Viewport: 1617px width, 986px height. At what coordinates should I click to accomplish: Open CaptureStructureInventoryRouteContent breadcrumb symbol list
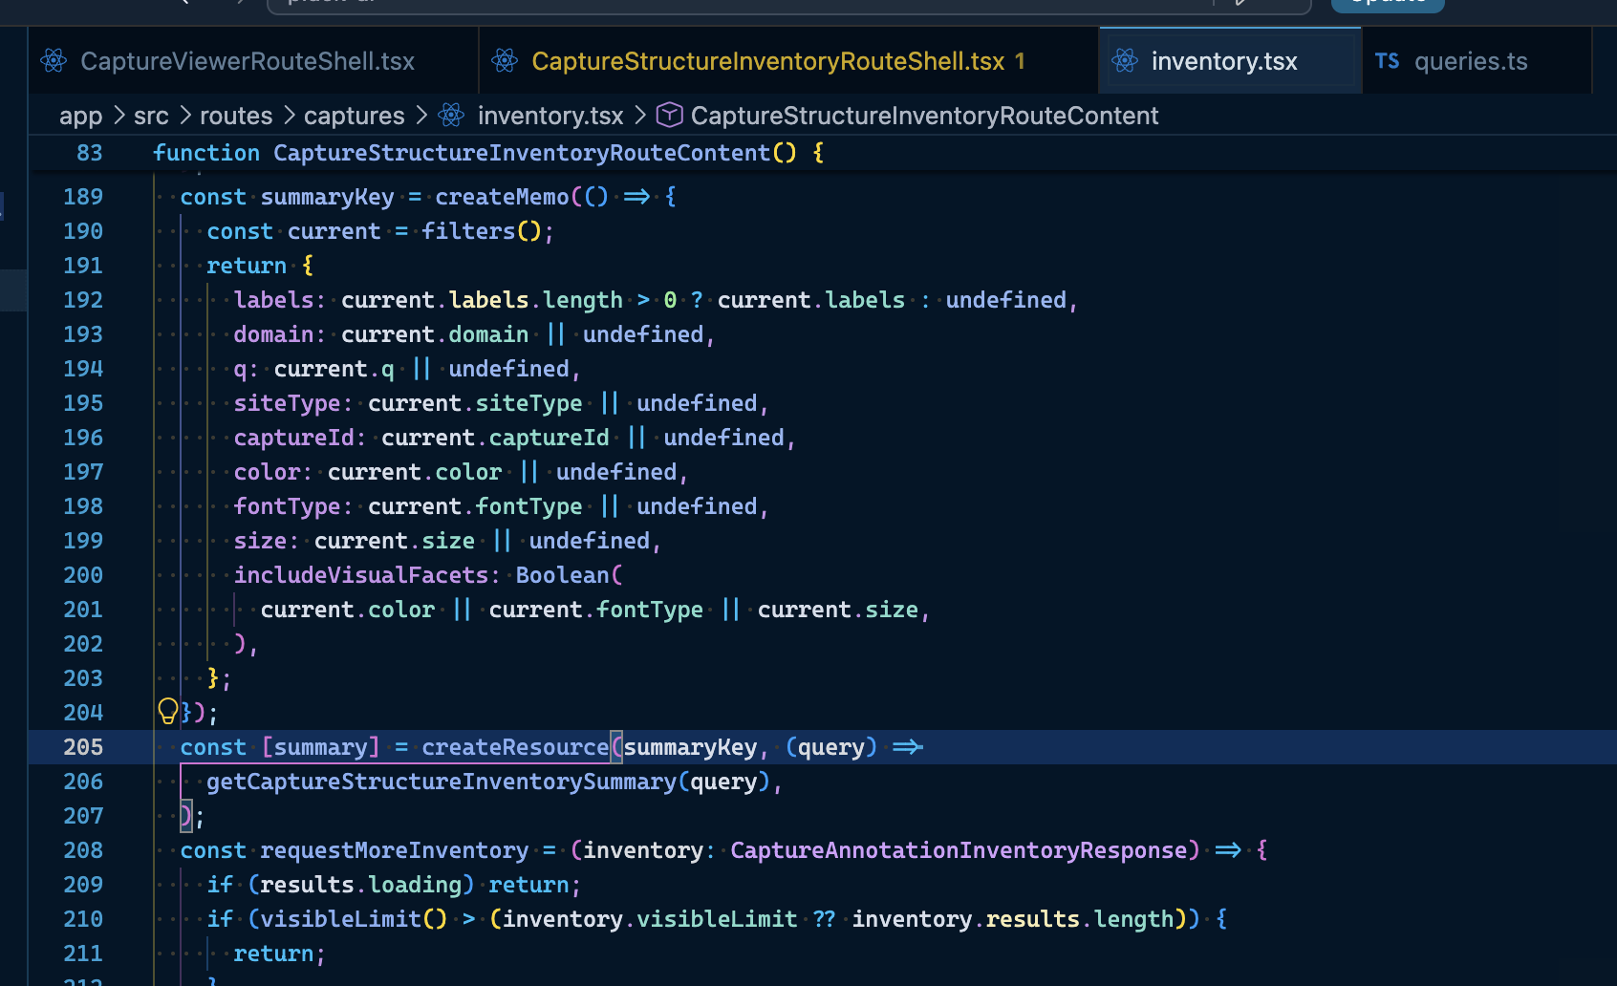coord(924,117)
